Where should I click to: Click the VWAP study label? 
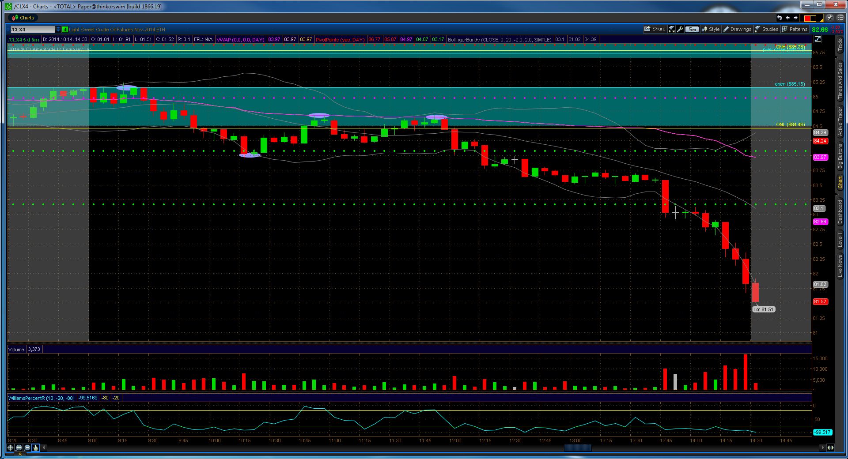241,40
